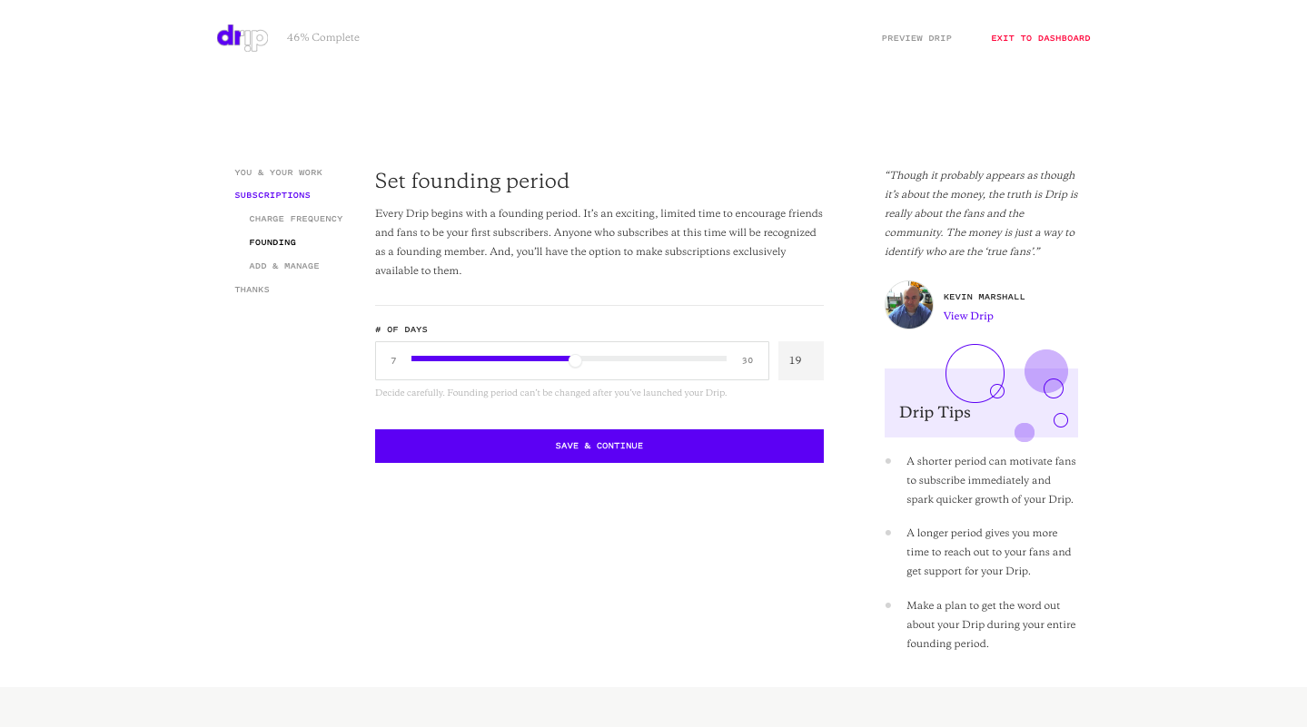Image resolution: width=1307 pixels, height=727 pixels.
Task: Click the slider maximum label 30
Action: coord(748,360)
